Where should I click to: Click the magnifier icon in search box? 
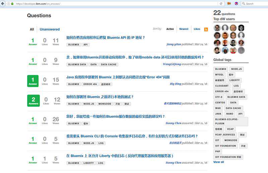coord(244,4)
